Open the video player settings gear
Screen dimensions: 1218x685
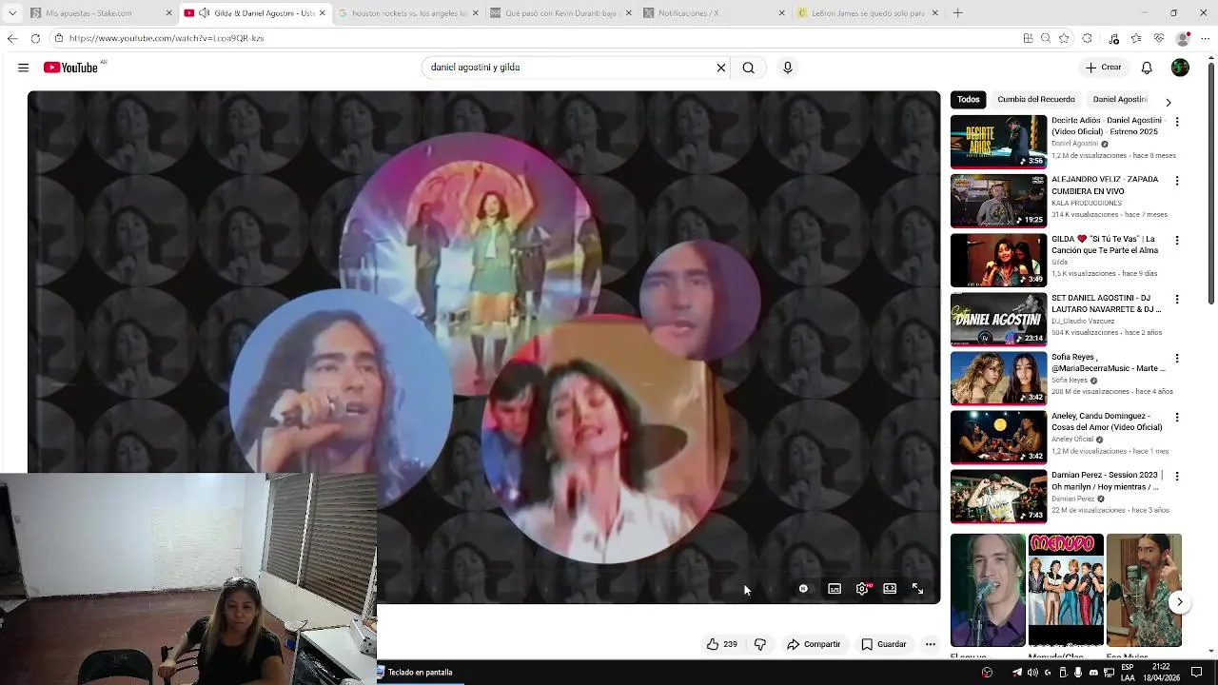(862, 589)
